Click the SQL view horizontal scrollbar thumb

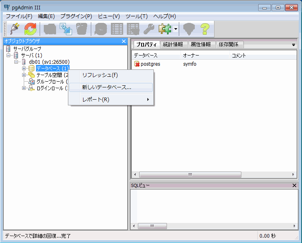pyautogui.click(x=152, y=226)
